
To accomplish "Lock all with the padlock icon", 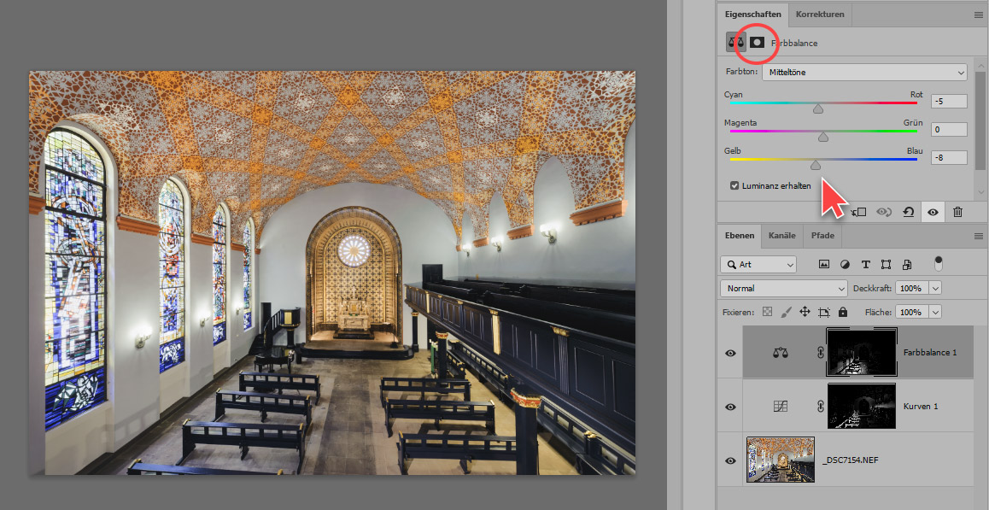I will [843, 313].
